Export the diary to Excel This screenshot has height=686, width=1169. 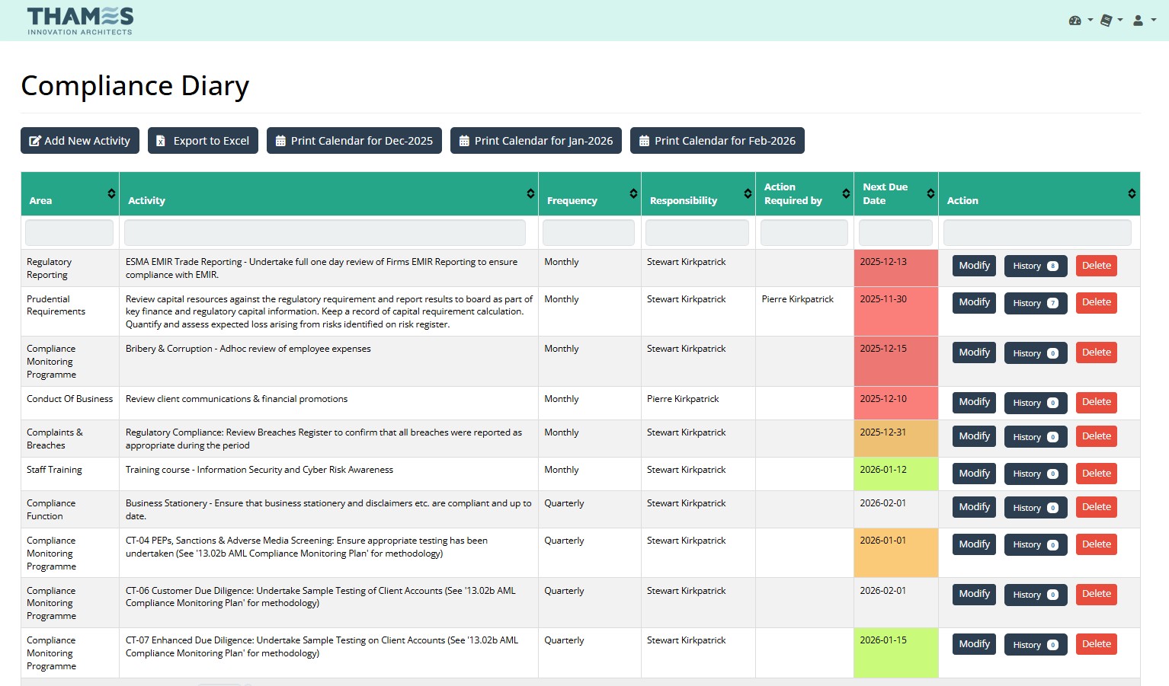203,141
